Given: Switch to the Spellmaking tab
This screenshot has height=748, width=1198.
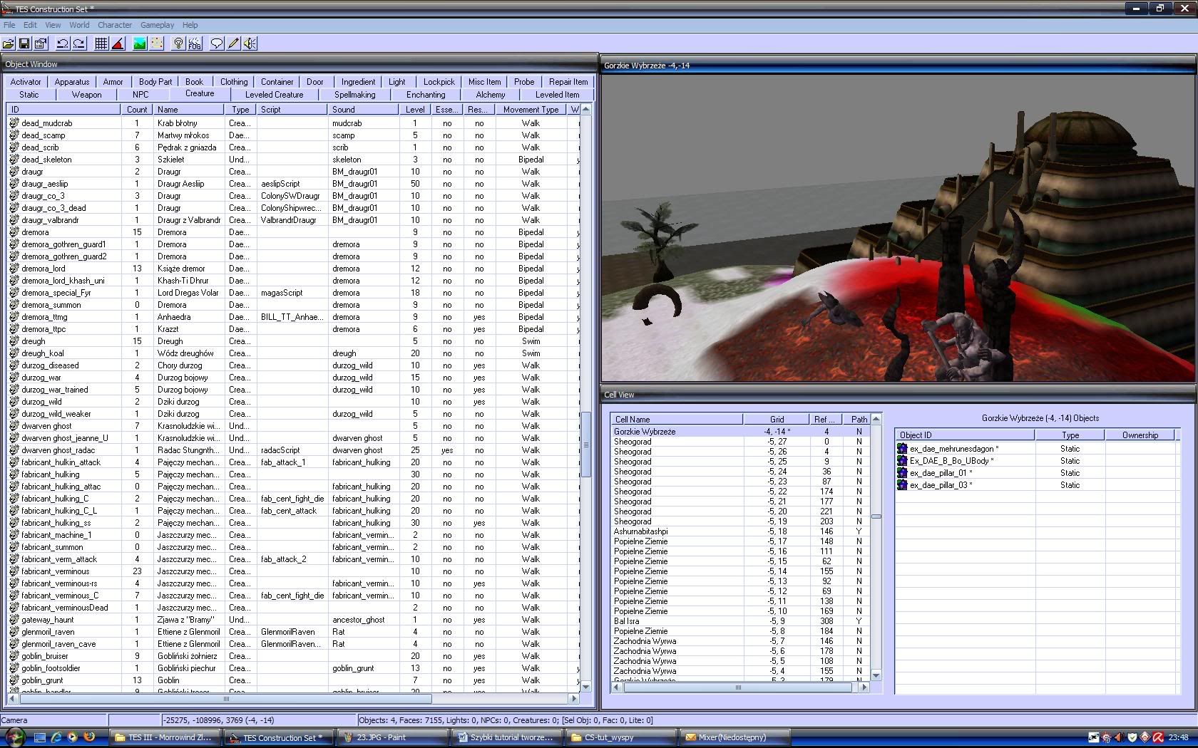Looking at the screenshot, I should pyautogui.click(x=355, y=95).
